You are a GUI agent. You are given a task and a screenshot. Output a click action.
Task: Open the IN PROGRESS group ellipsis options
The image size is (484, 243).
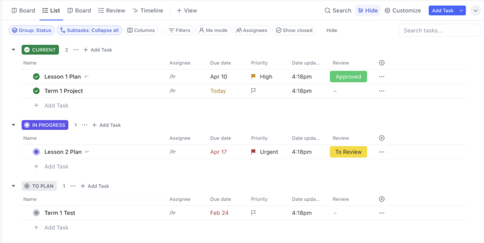pyautogui.click(x=85, y=125)
